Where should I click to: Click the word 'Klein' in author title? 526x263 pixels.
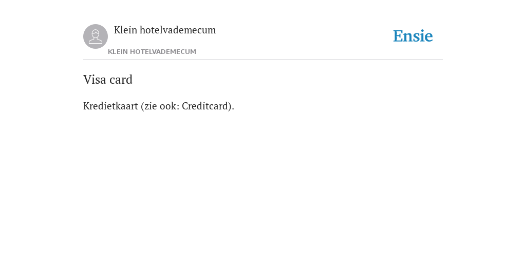click(x=125, y=30)
